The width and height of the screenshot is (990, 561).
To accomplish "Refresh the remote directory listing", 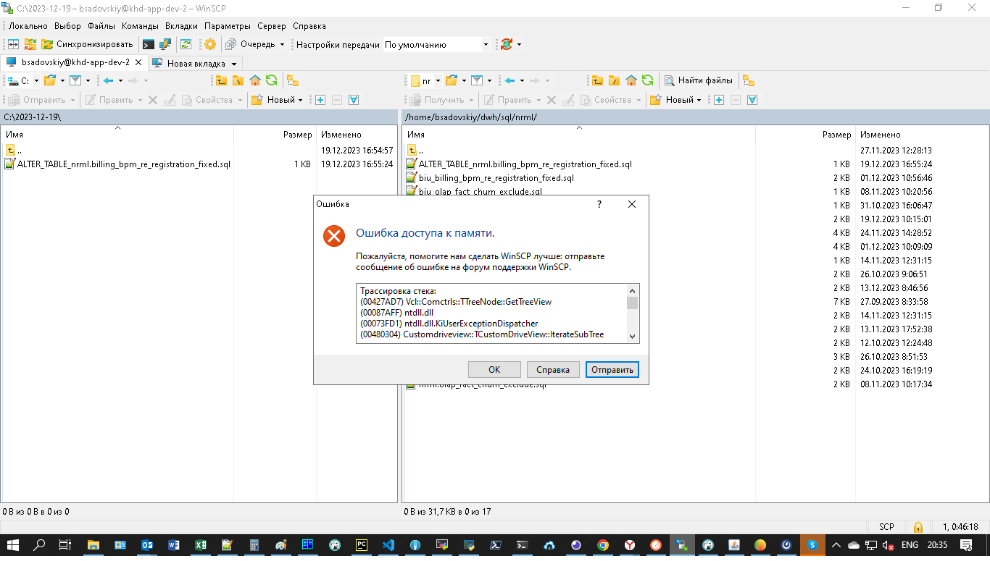I will [x=647, y=80].
